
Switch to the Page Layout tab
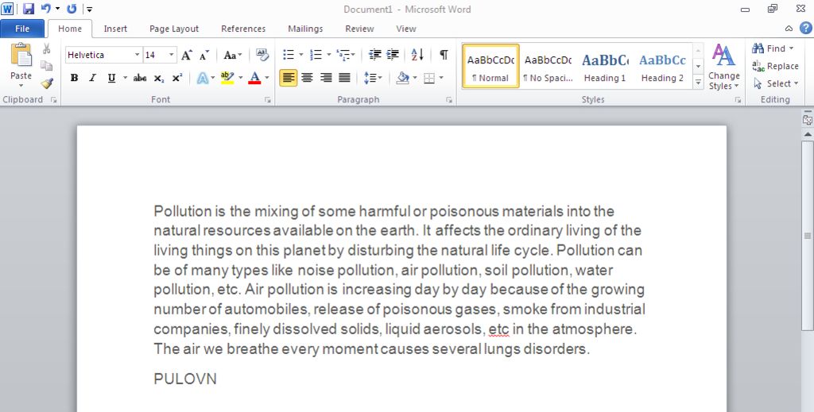(174, 29)
